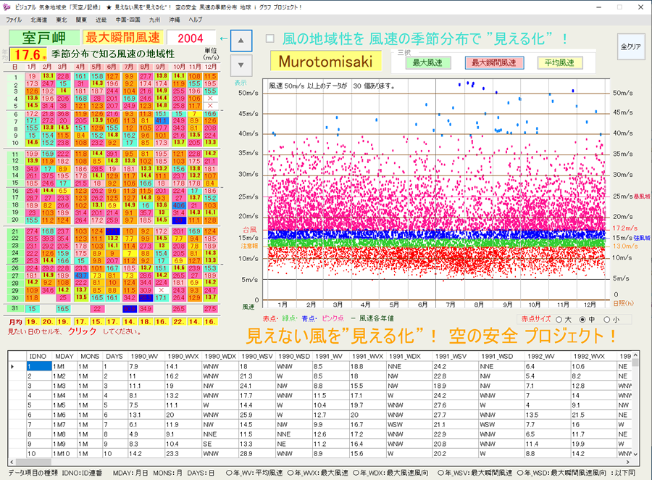Select the 小 red dot size radio
The height and width of the screenshot is (480, 652).
[606, 319]
